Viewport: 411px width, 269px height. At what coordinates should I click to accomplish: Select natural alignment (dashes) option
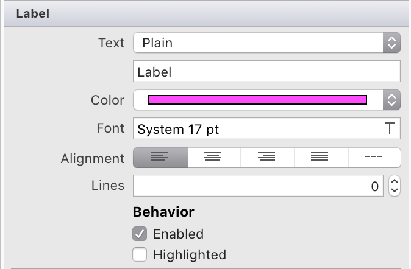click(373, 158)
